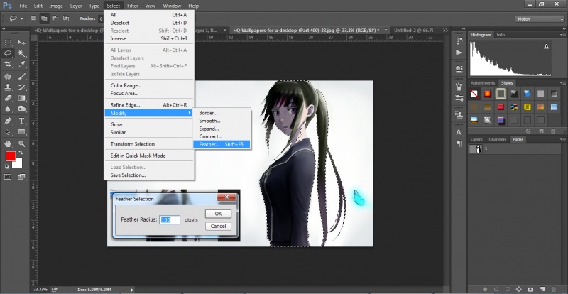Switch to the Channels tab
This screenshot has height=294, width=568.
point(498,139)
